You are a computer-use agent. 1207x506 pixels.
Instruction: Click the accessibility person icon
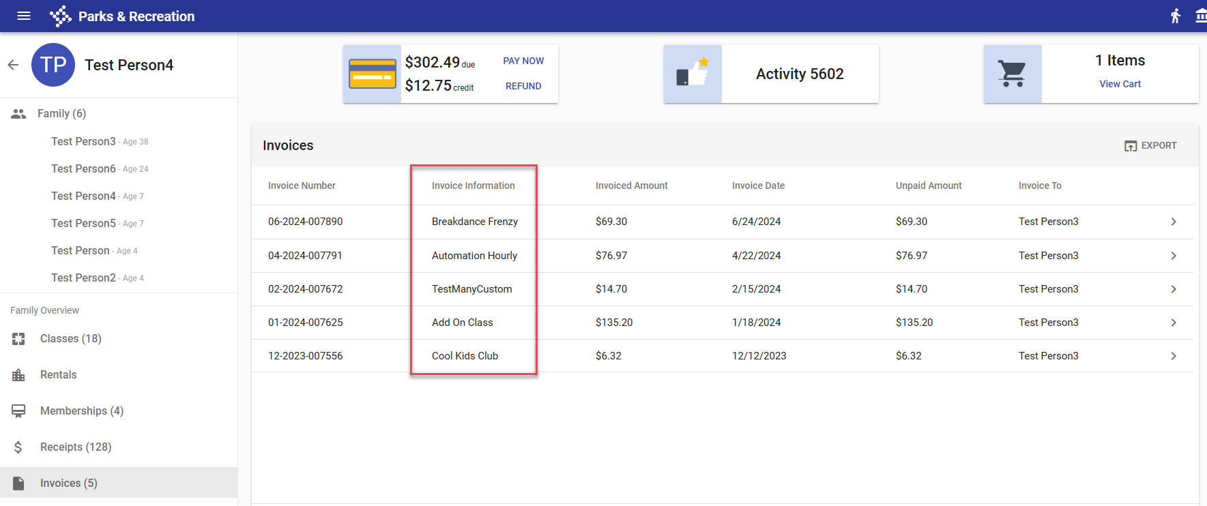pyautogui.click(x=1175, y=16)
